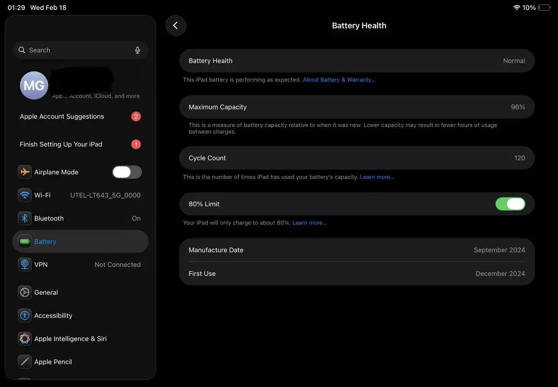
Task: Tap the Accessibility icon
Action: coord(25,316)
